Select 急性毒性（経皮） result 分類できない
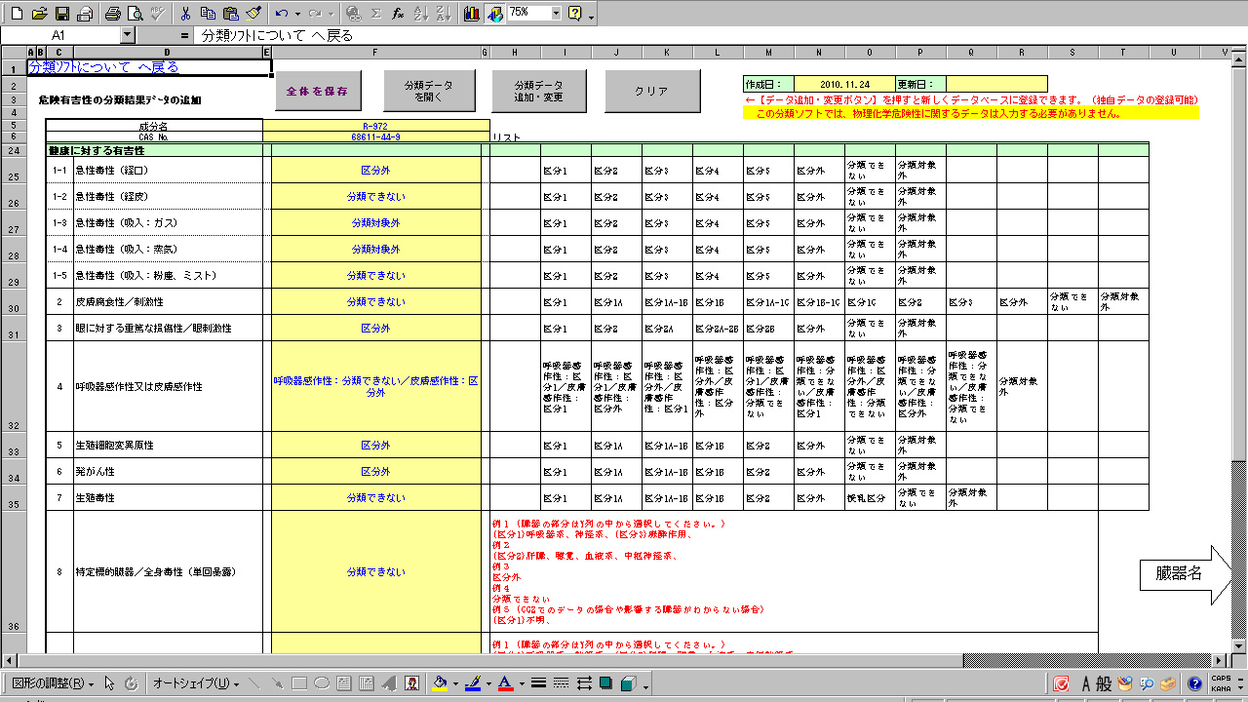The width and height of the screenshot is (1248, 702). click(375, 196)
